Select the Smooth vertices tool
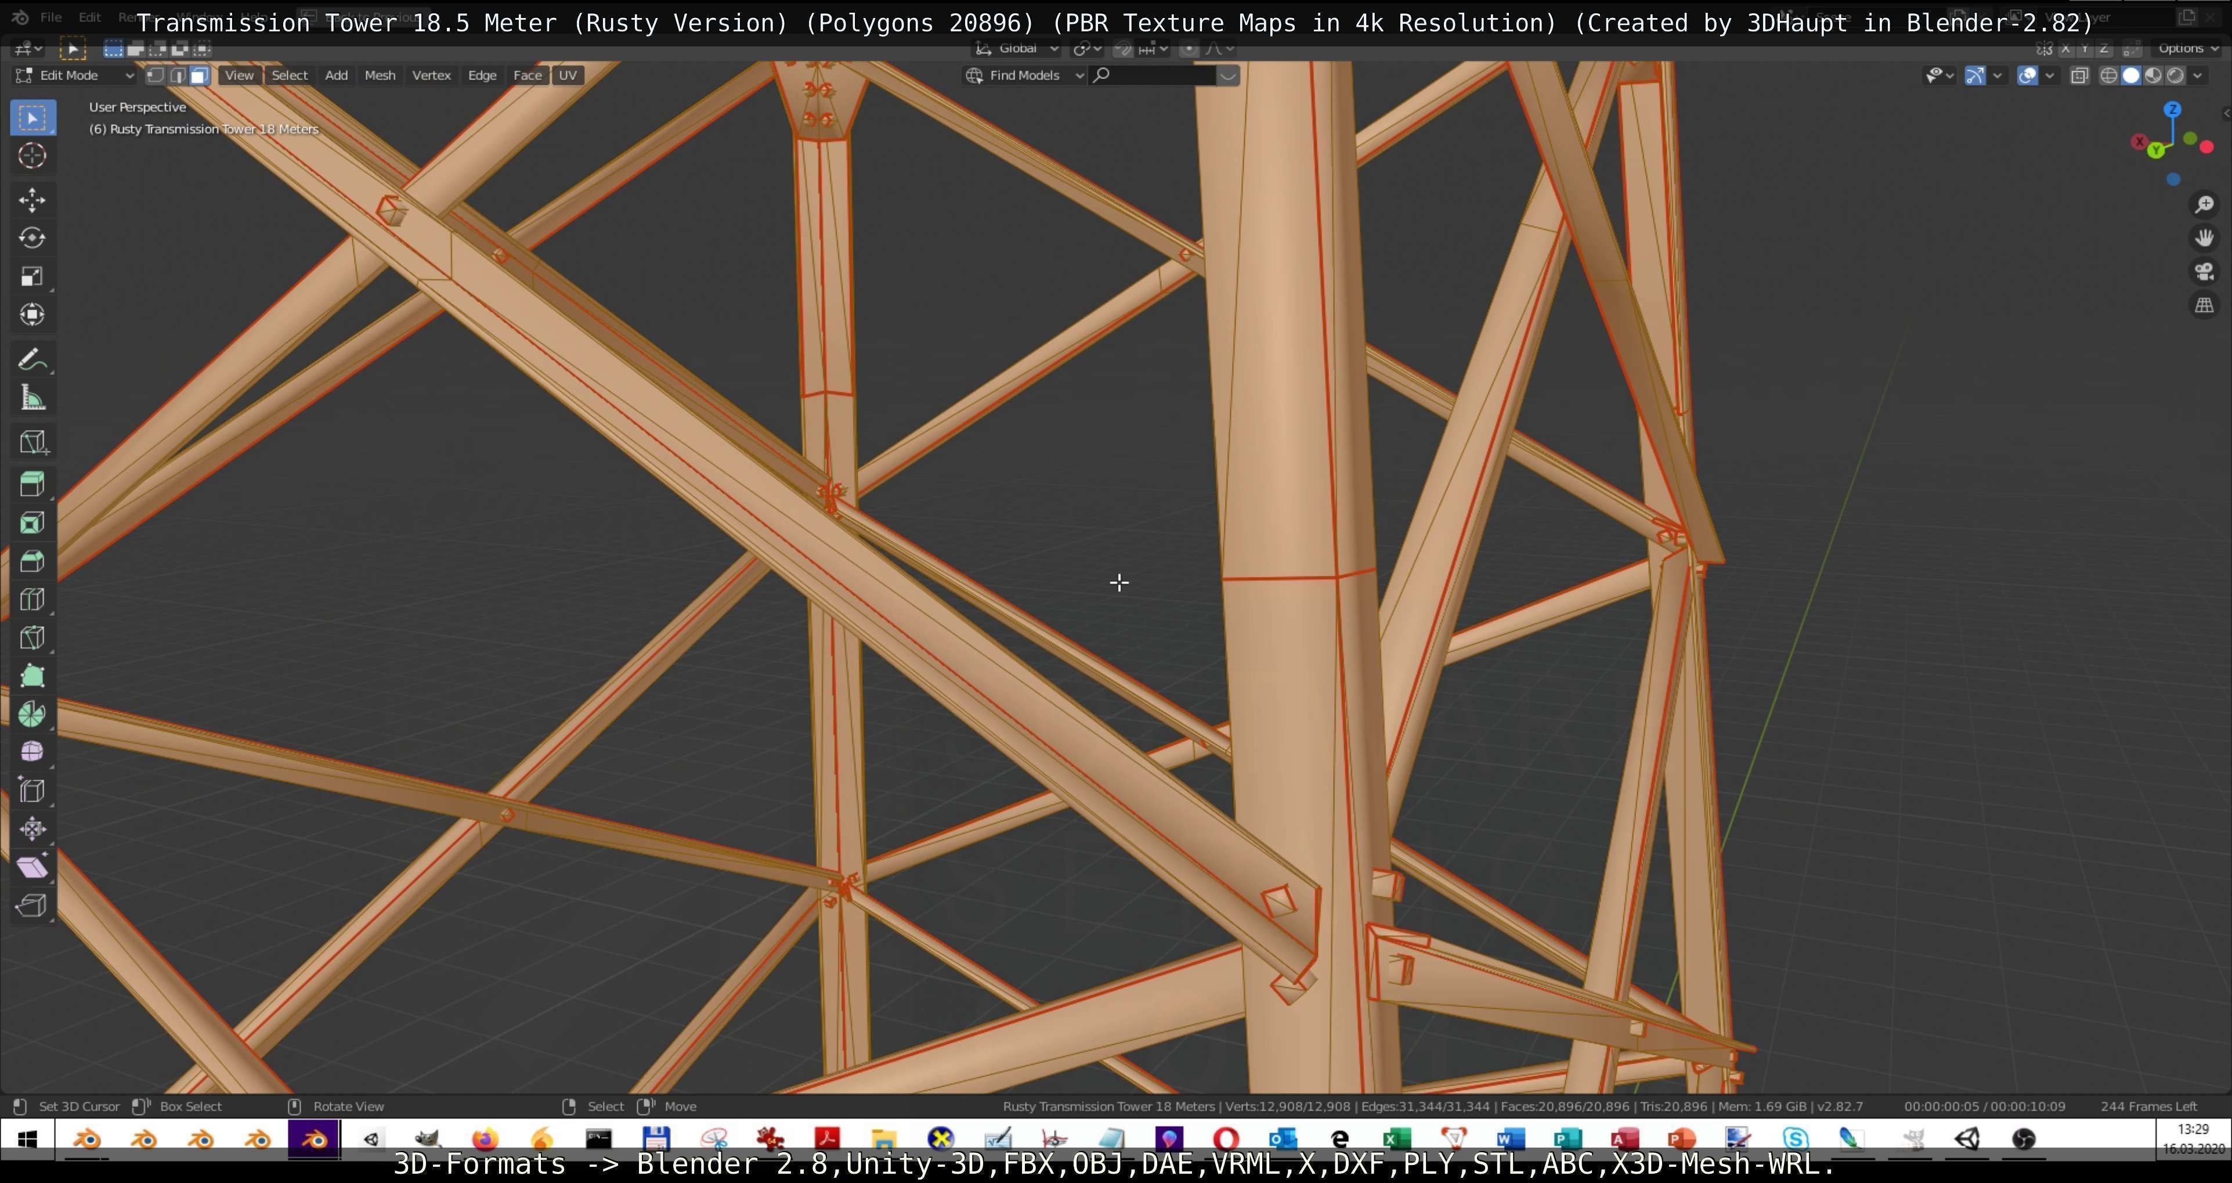 click(33, 752)
